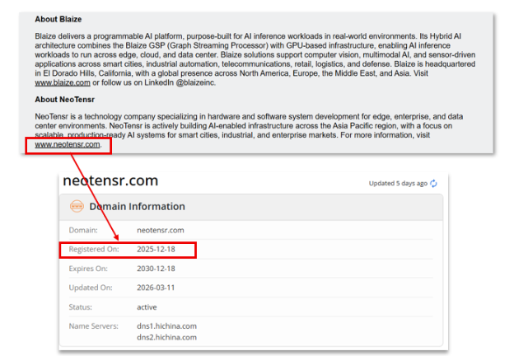Click the refresh icon beside Updated 5 days ago
Viewport: 514px width, 356px height.
[x=433, y=184]
